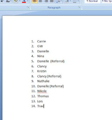
Task: Open the Paragraph dialog box launcher
Action: pos(79,7)
